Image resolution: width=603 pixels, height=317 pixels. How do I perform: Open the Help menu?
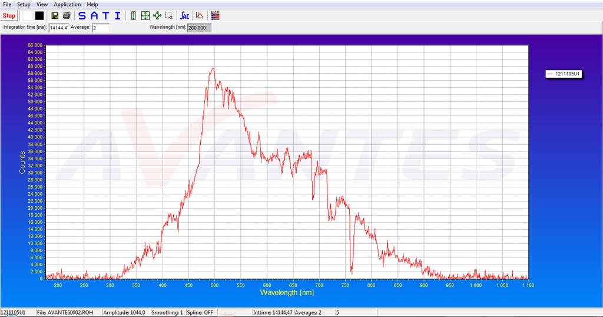(92, 4)
